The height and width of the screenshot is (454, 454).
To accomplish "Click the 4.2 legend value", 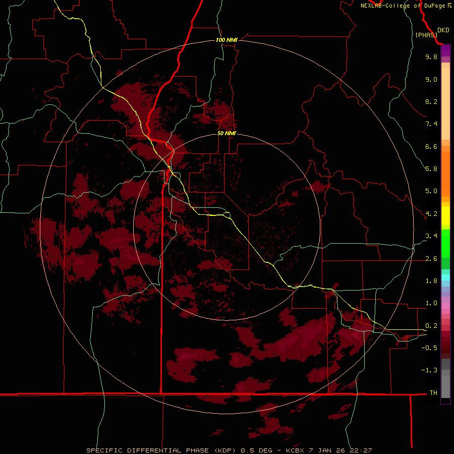I will coord(431,214).
